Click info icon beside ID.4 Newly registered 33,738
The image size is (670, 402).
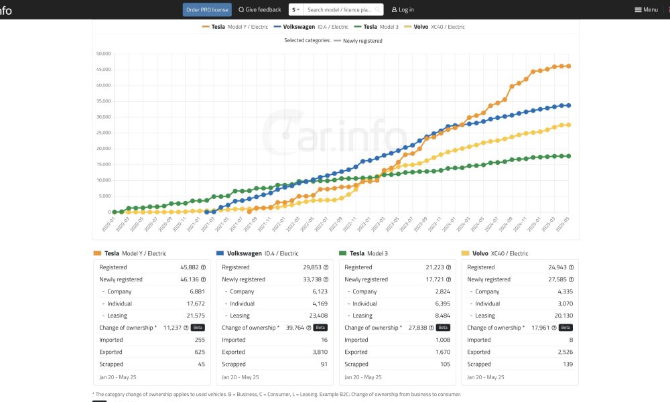[x=326, y=279]
